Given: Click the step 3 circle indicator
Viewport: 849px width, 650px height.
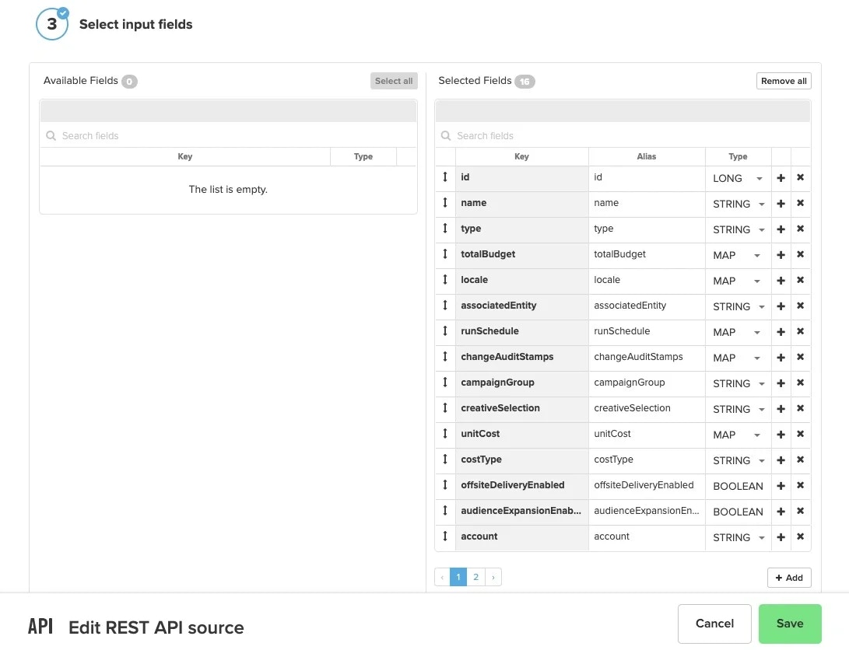Looking at the screenshot, I should [51, 23].
